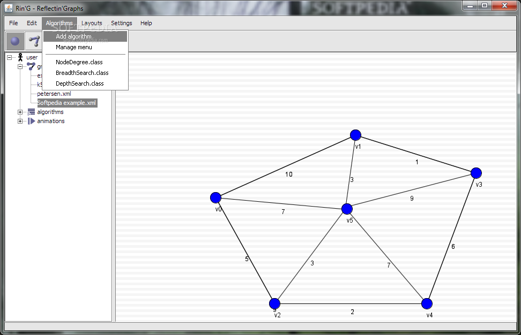Open the Settings menu
The height and width of the screenshot is (335, 521).
pos(122,23)
